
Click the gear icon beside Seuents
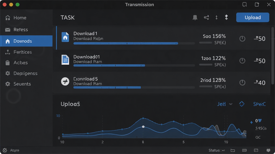pos(8,84)
